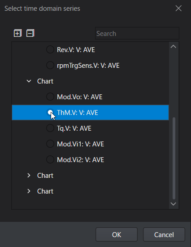This screenshot has height=247, width=191.
Task: Click the expand all tree icon
Action: pyautogui.click(x=17, y=33)
